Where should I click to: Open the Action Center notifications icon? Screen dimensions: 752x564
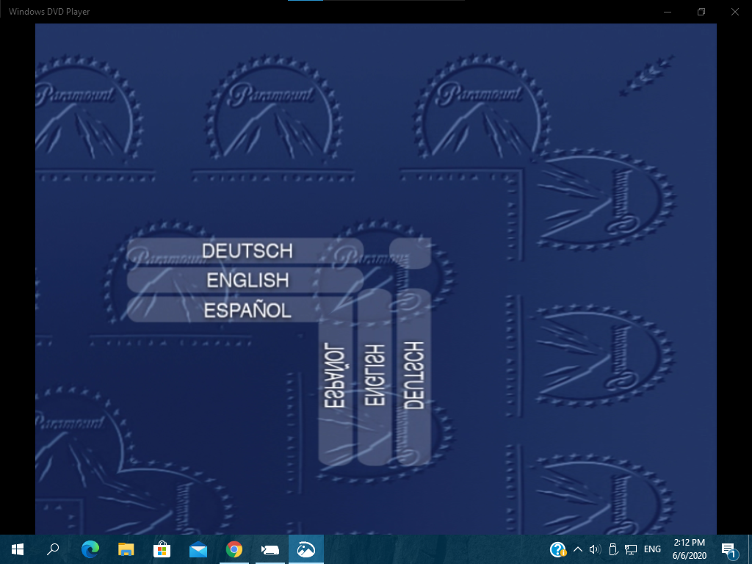(x=728, y=549)
